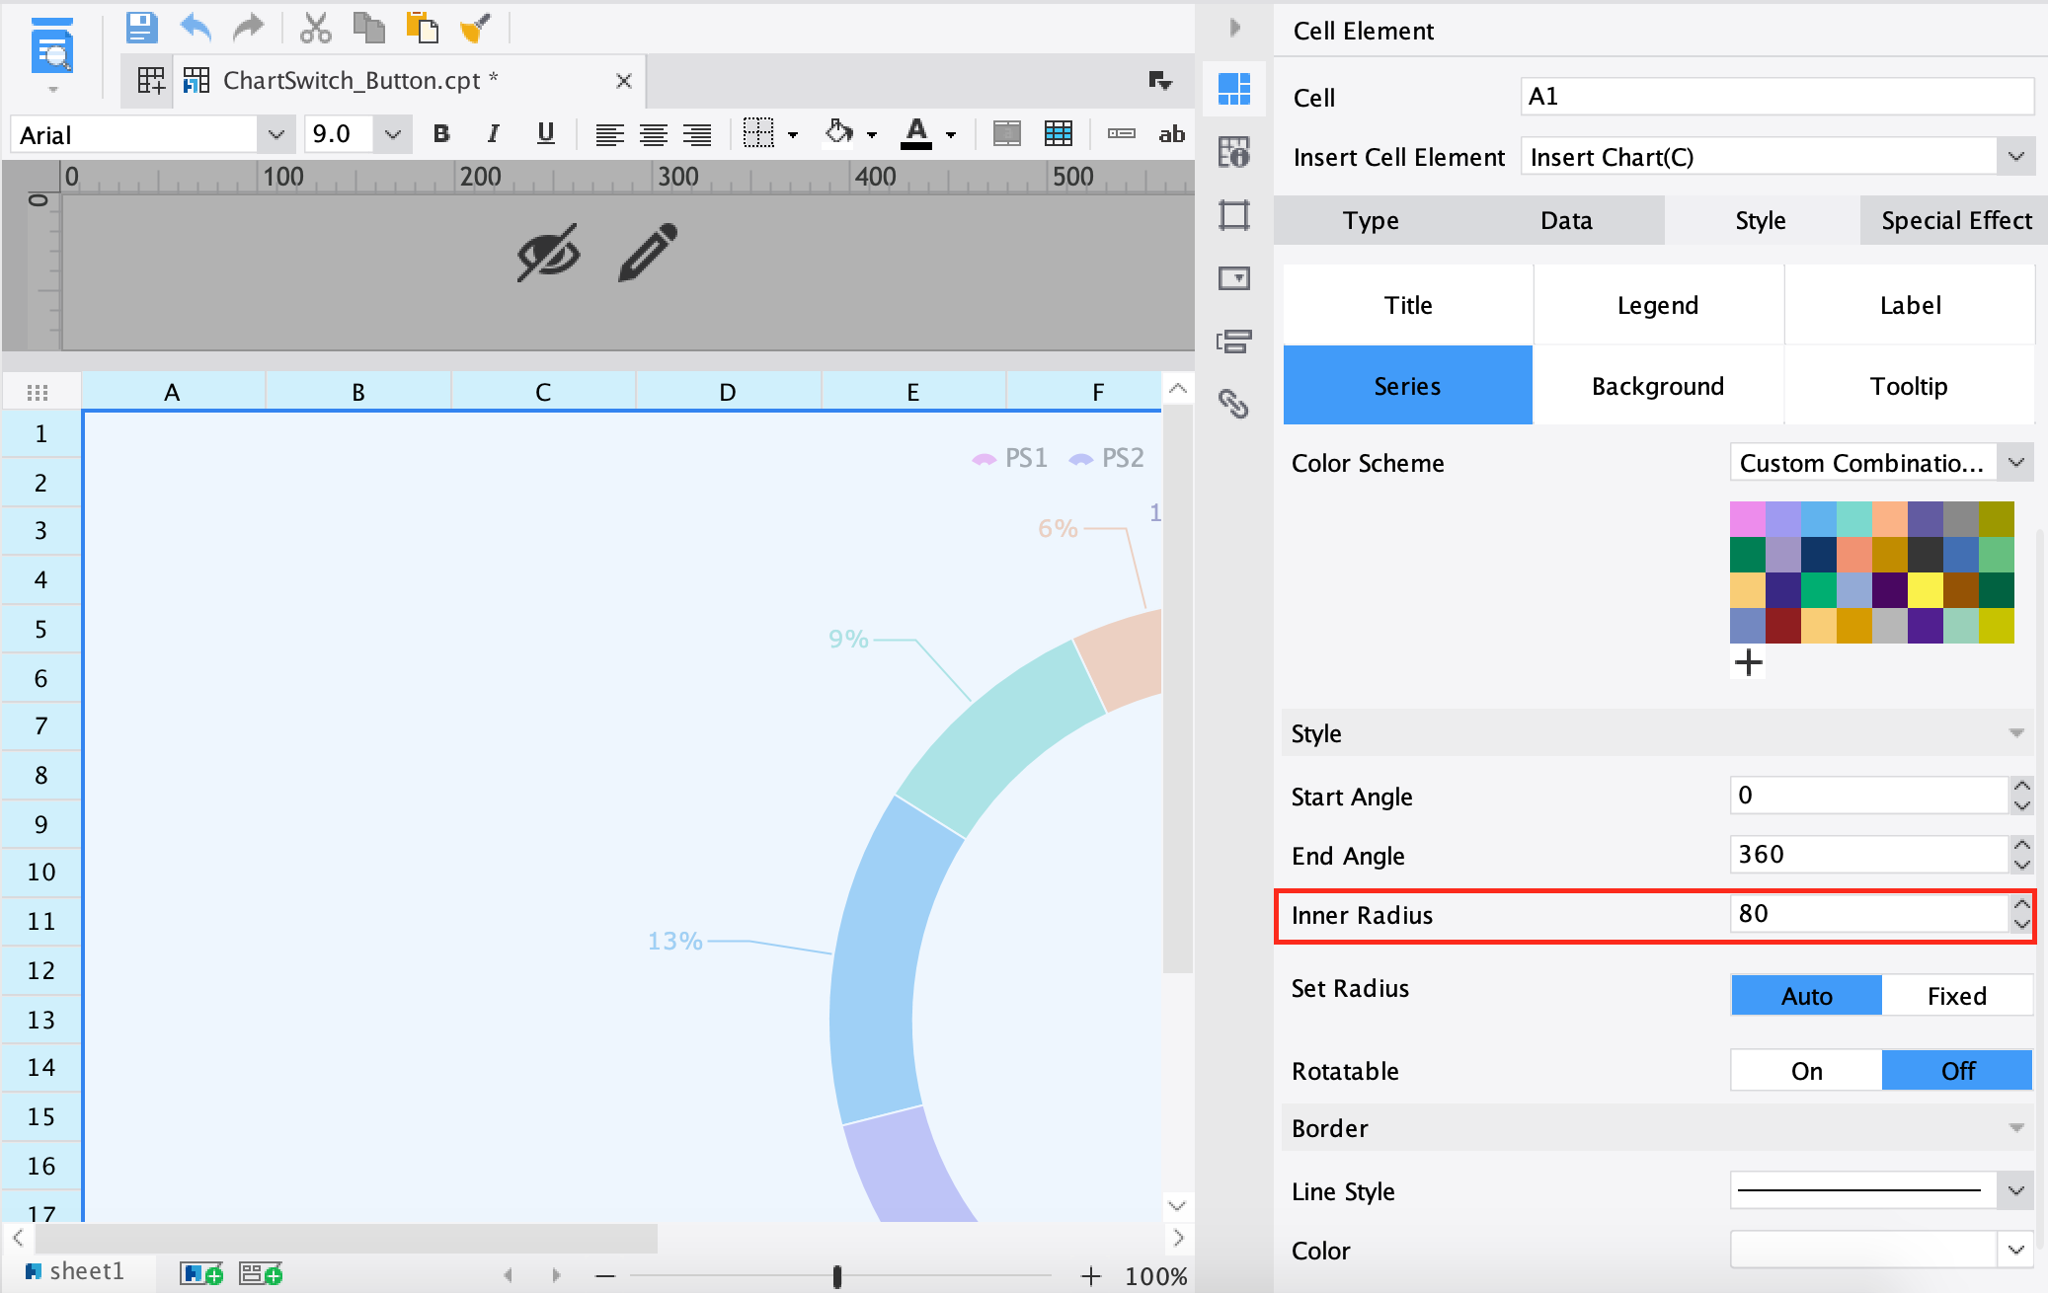Click the Undo arrow icon
This screenshot has height=1293, width=2048.
point(196,28)
